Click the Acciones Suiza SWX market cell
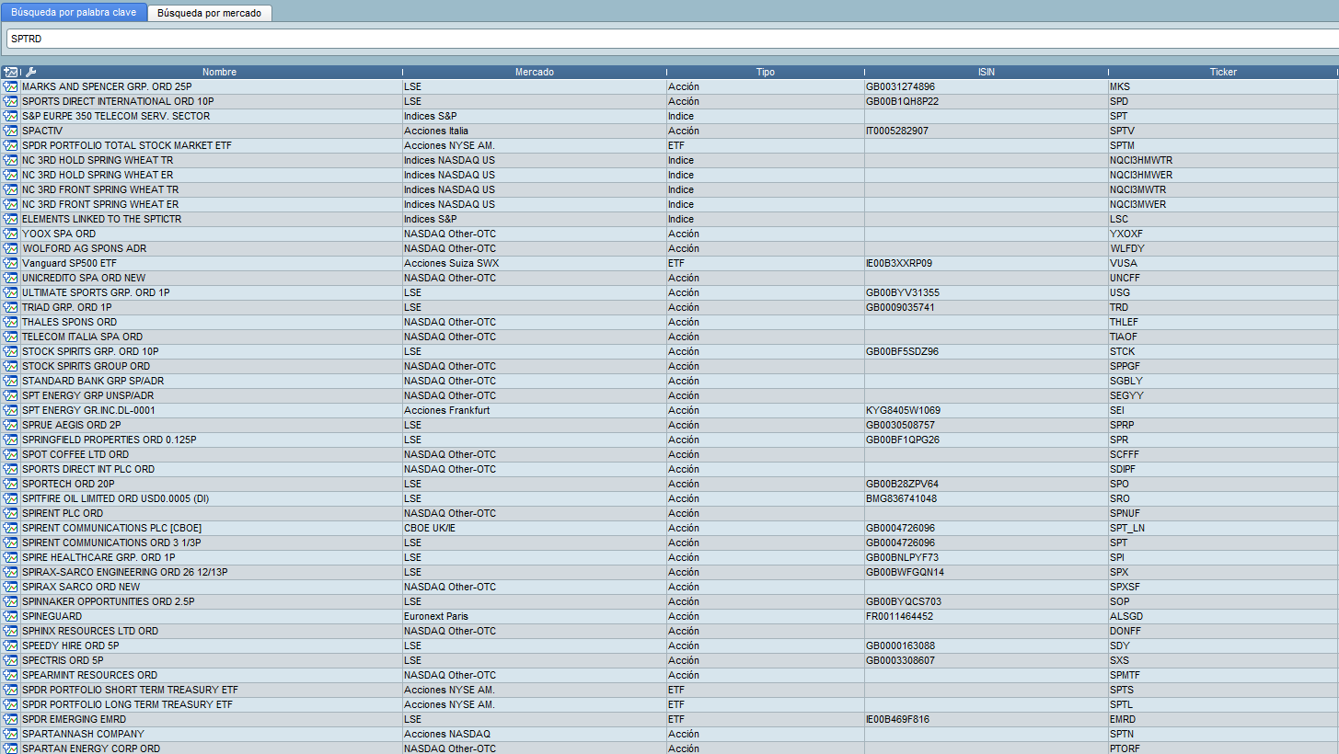 (x=452, y=263)
